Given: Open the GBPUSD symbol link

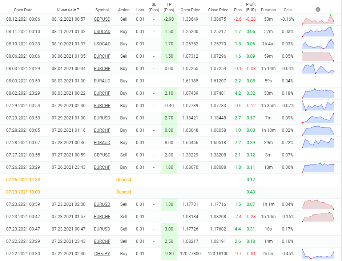Looking at the screenshot, I should pyautogui.click(x=102, y=19).
